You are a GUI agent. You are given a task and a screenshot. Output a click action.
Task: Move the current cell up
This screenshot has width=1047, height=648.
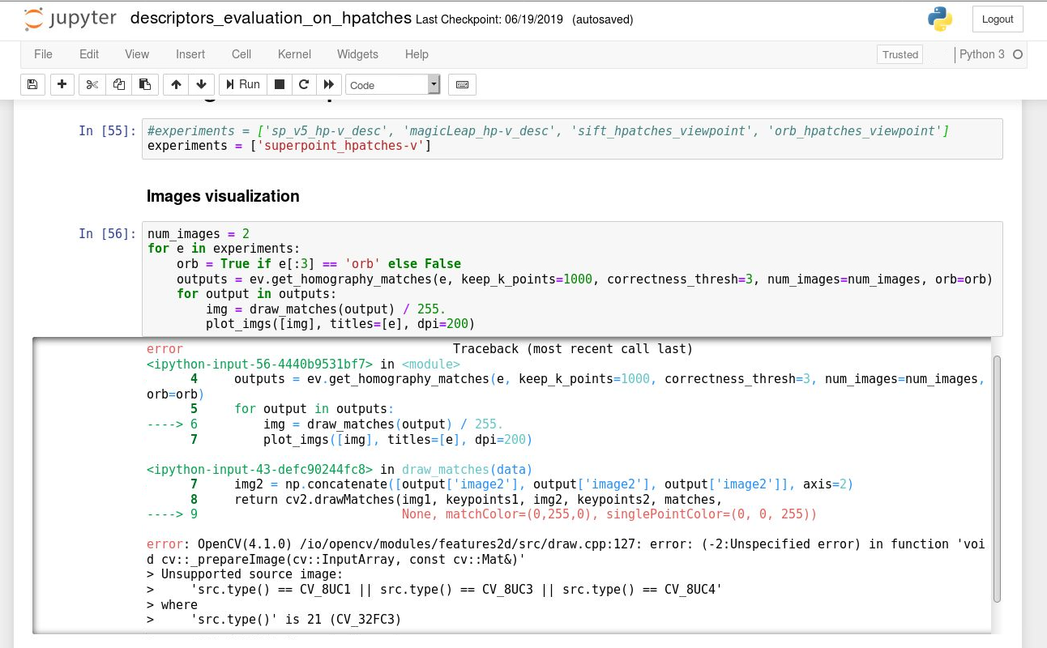(175, 84)
